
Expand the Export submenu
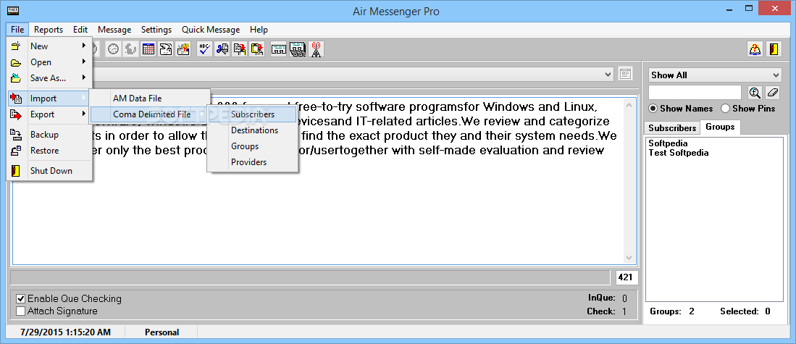(84, 114)
